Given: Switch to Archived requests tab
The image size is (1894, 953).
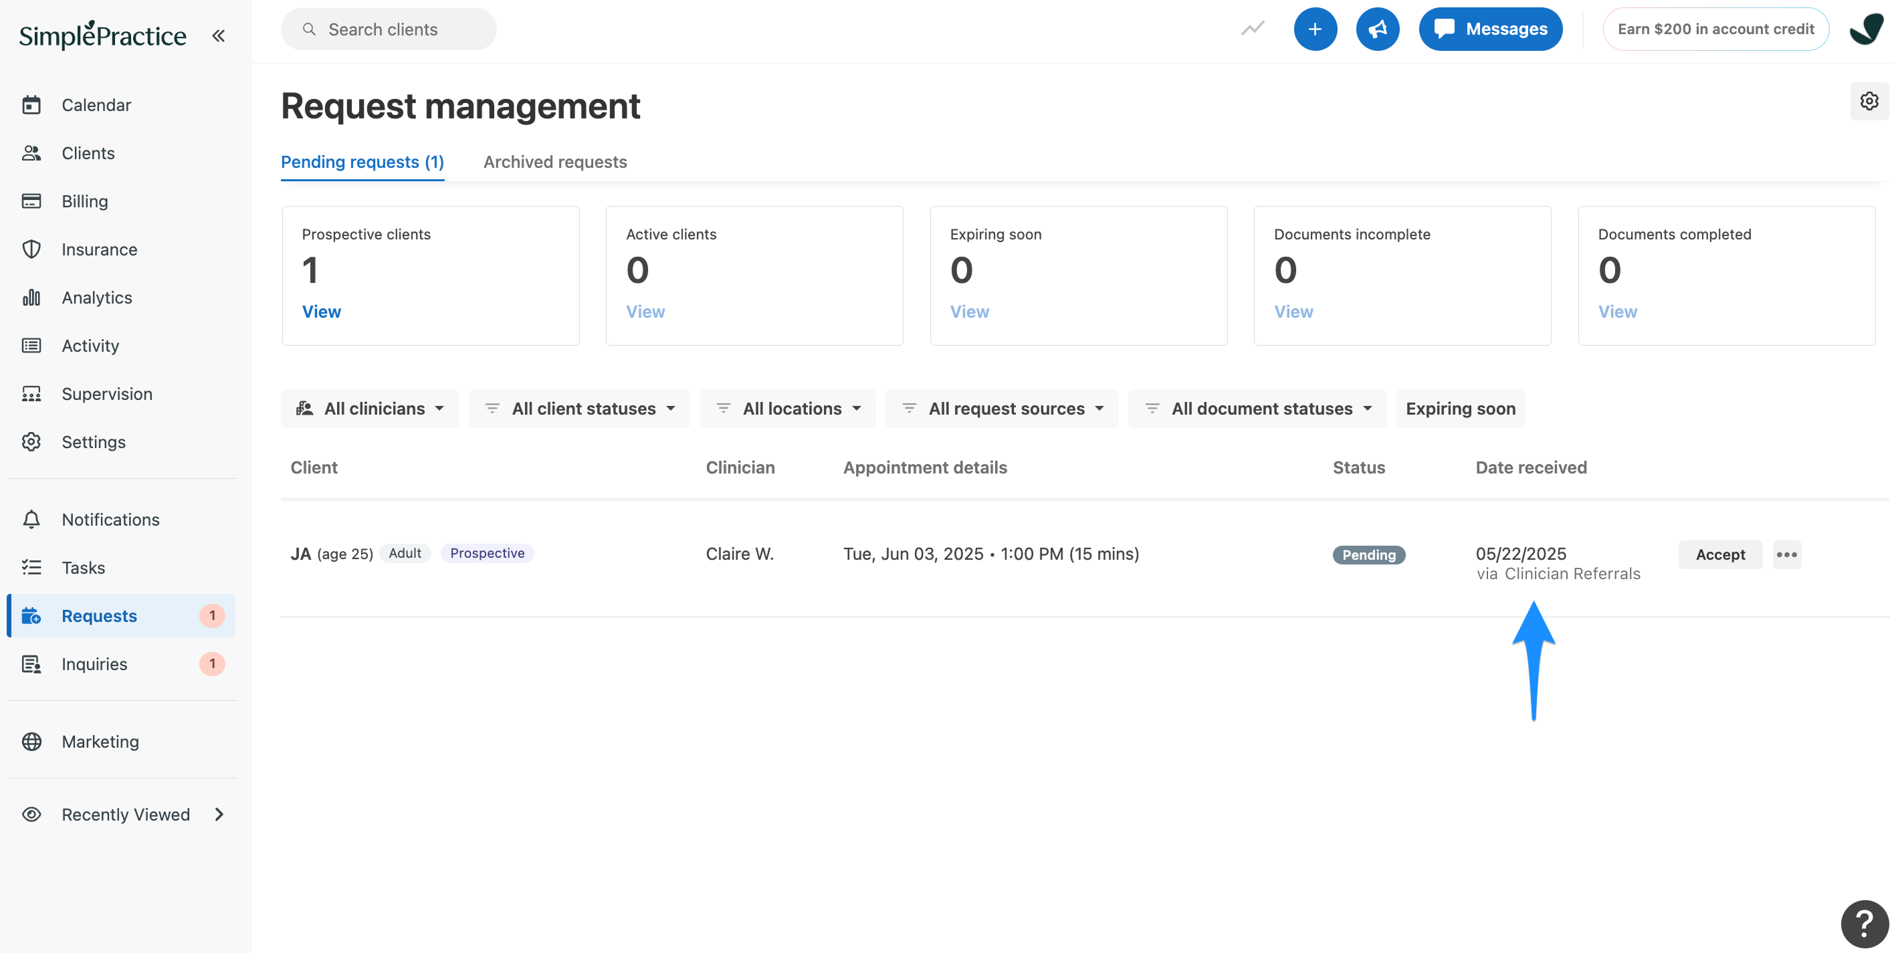Looking at the screenshot, I should coord(555,162).
